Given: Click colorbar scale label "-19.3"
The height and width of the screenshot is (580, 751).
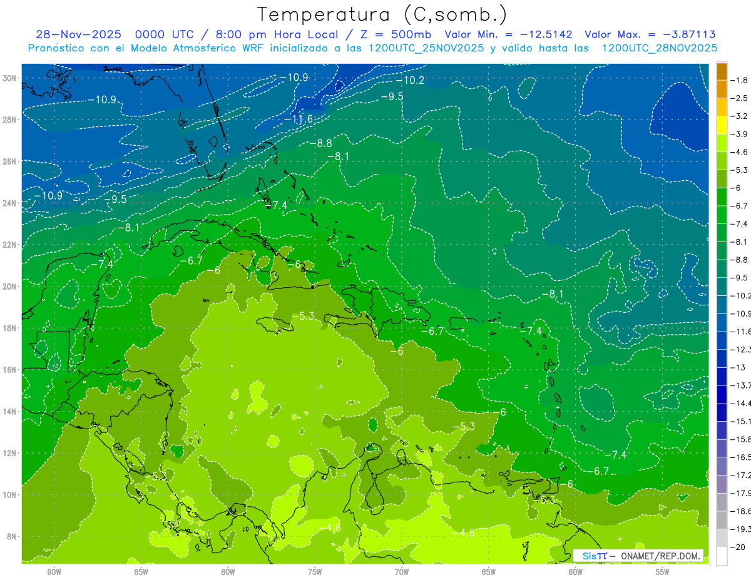Looking at the screenshot, I should coord(740,529).
